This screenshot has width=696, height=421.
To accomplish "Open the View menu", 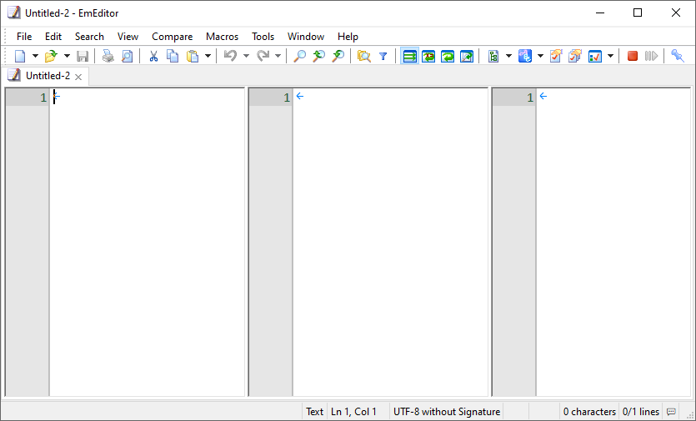I will pos(128,37).
